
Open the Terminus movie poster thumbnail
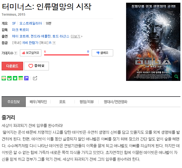tap(153, 42)
